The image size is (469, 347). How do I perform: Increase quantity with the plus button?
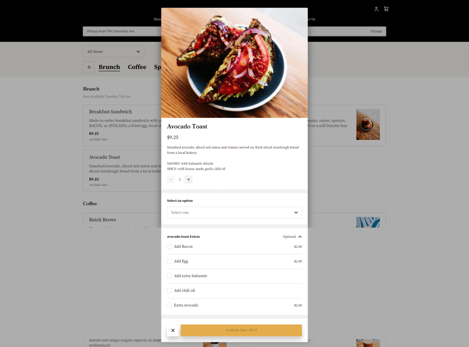coord(188,179)
